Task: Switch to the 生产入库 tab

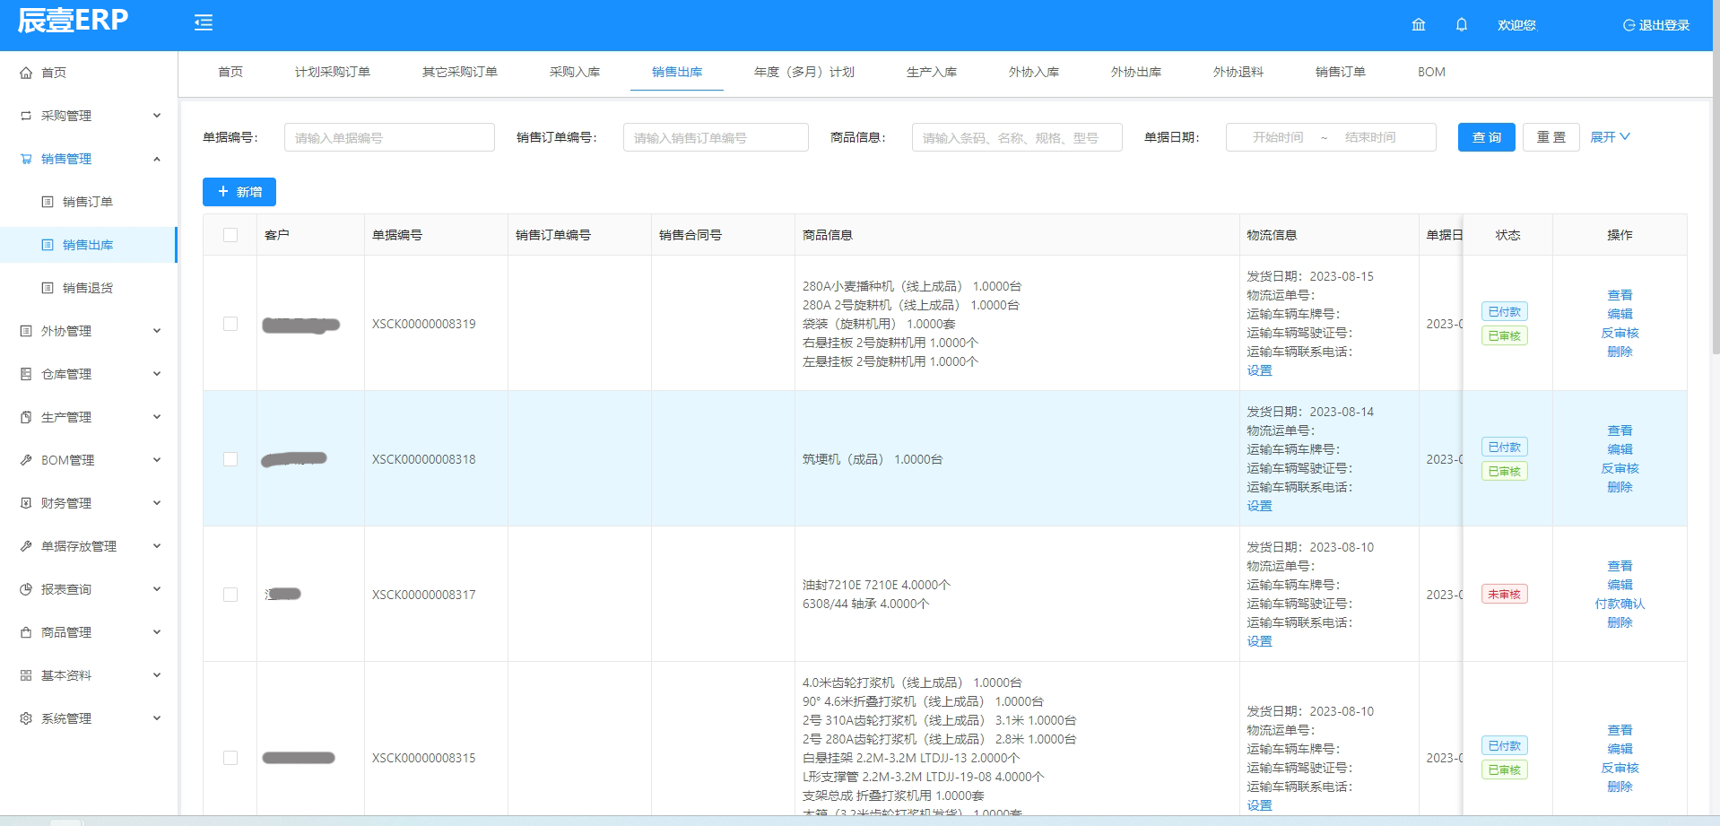Action: 932,72
